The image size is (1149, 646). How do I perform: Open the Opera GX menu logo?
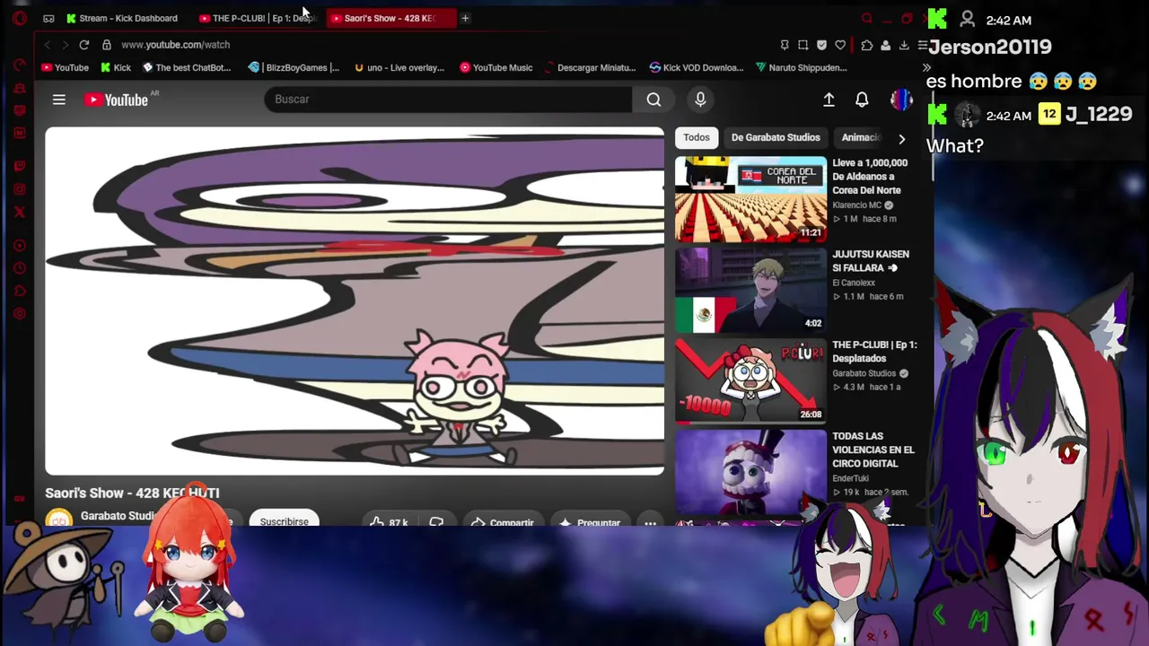click(20, 18)
